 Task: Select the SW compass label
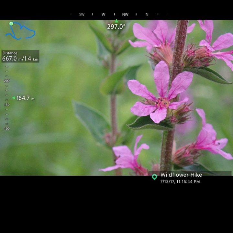(x=82, y=15)
